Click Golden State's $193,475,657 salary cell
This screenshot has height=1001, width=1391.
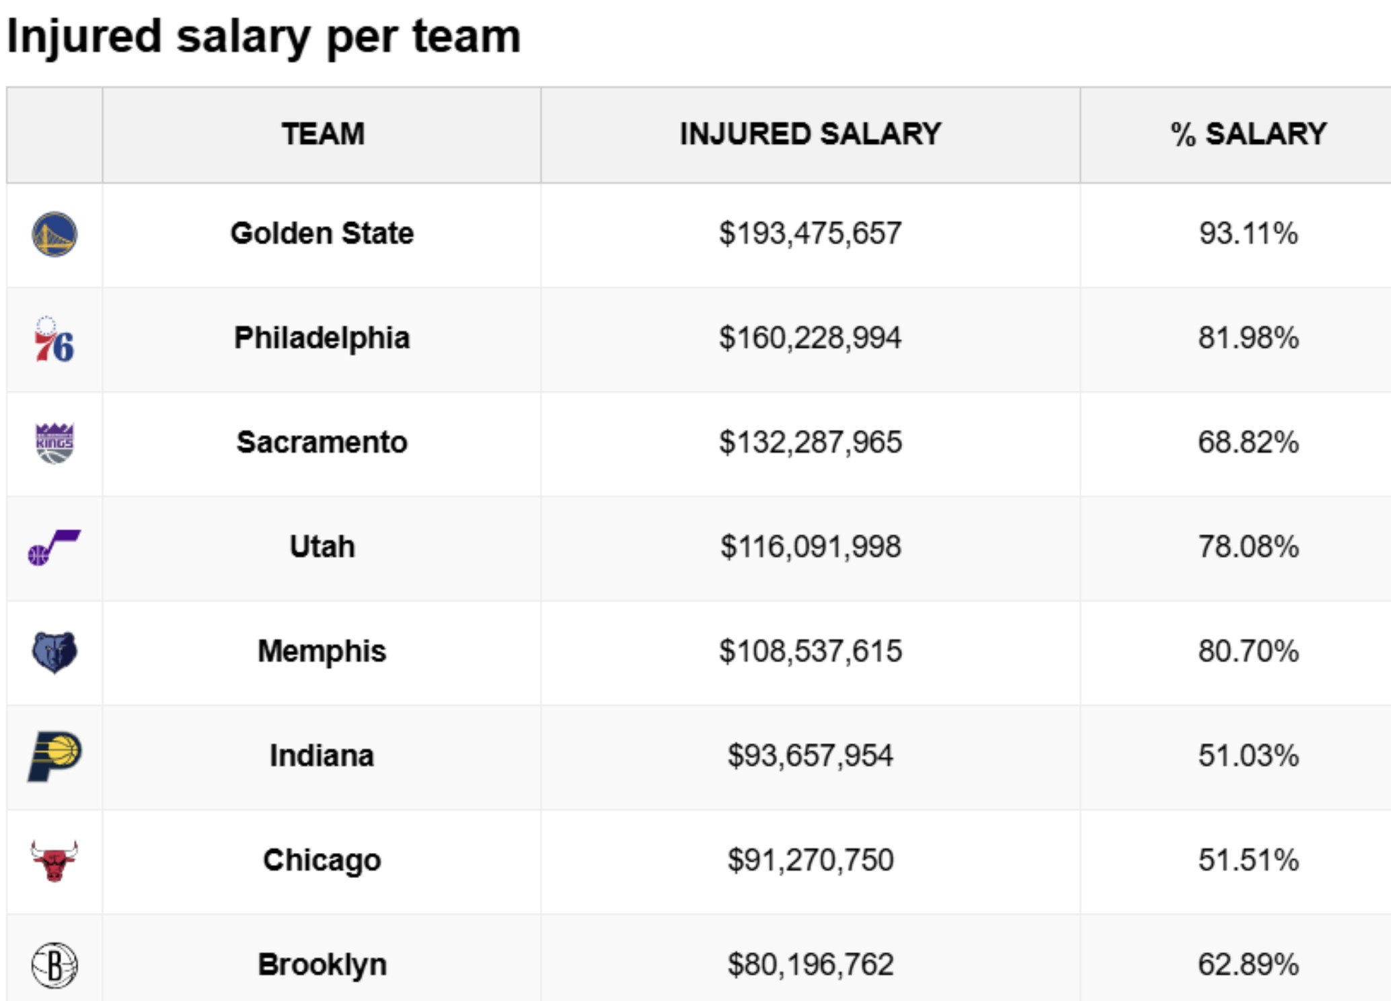811,233
